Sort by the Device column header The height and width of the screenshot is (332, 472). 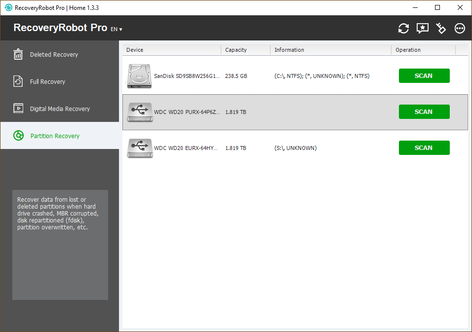(171, 50)
